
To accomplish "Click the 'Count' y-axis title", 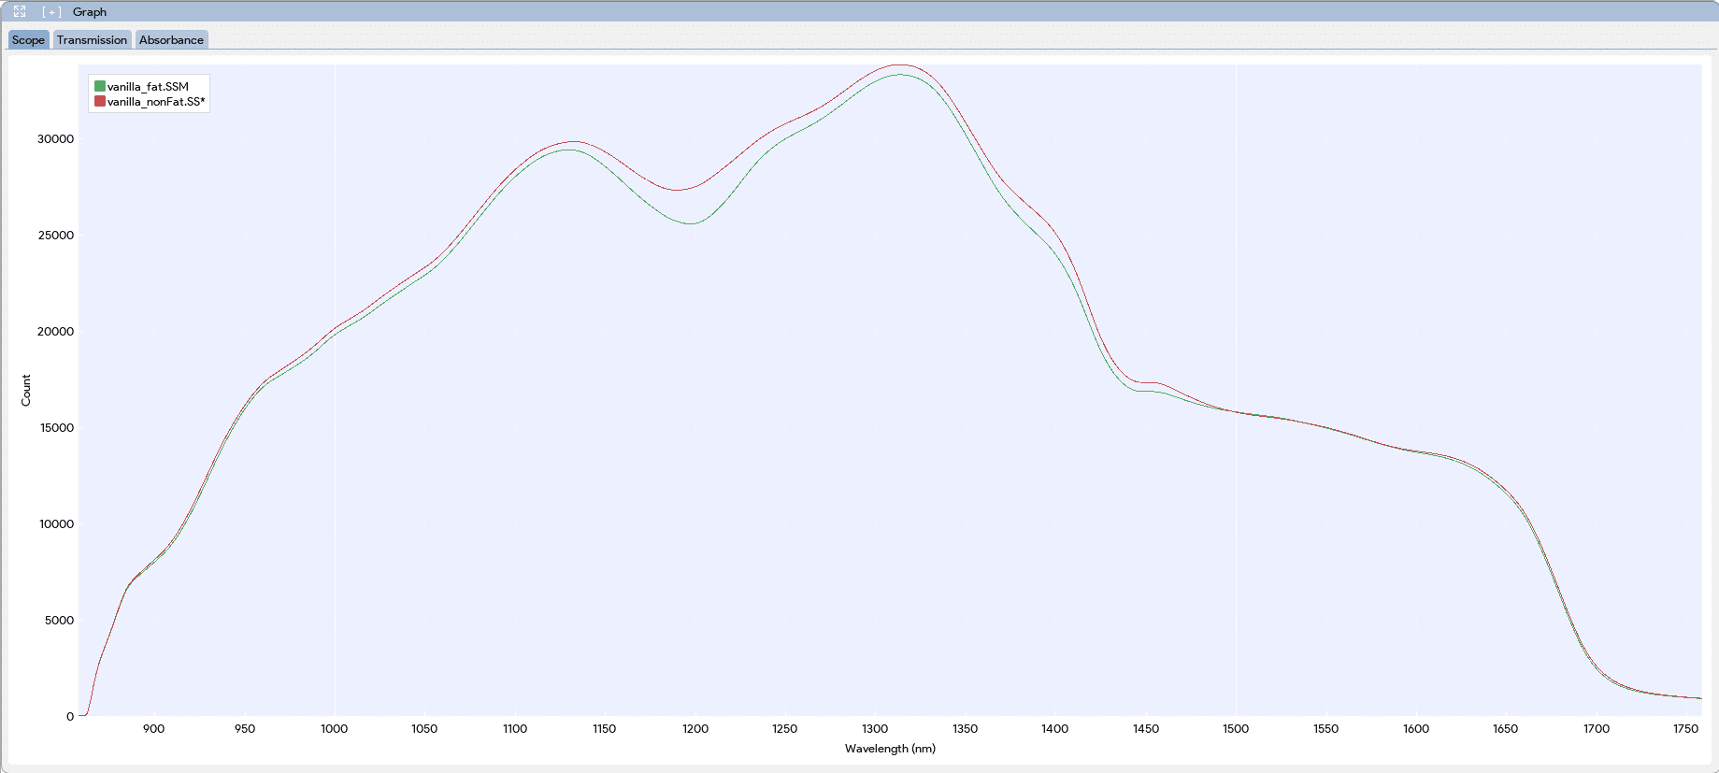I will (x=26, y=391).
